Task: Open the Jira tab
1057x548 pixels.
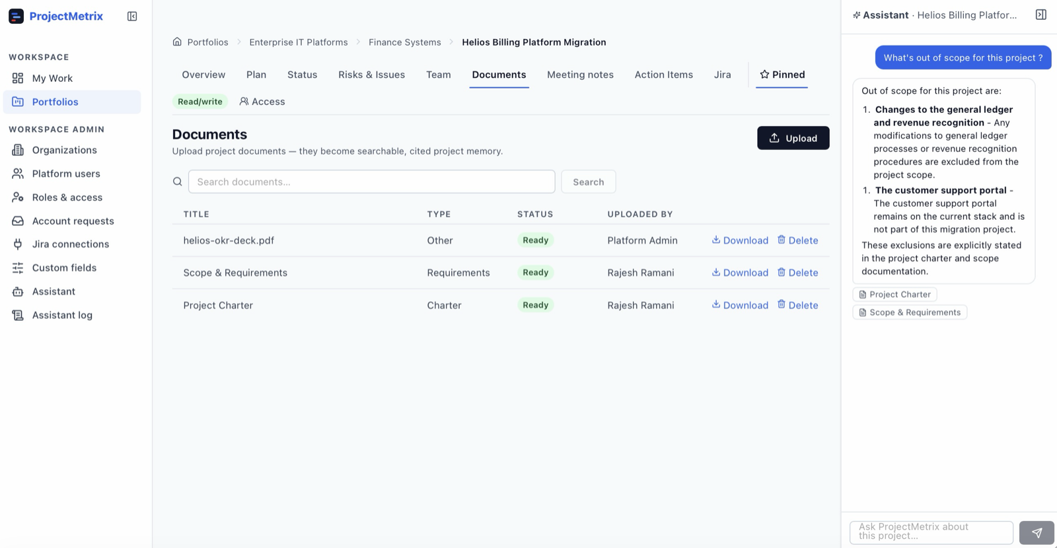Action: click(x=723, y=75)
